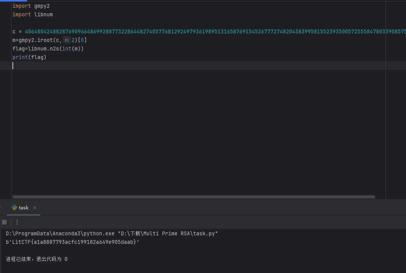Open the three-dot options menu in the run toolbar
406x273 pixels.
tap(17, 222)
